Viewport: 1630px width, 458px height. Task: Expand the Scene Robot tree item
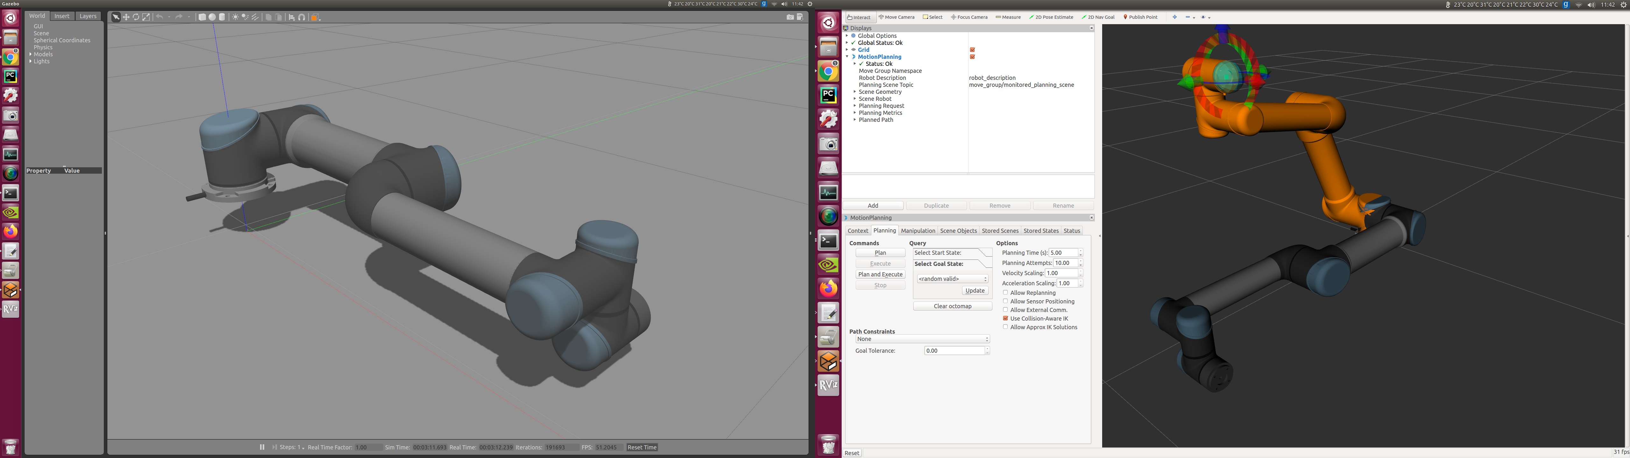pyautogui.click(x=854, y=99)
